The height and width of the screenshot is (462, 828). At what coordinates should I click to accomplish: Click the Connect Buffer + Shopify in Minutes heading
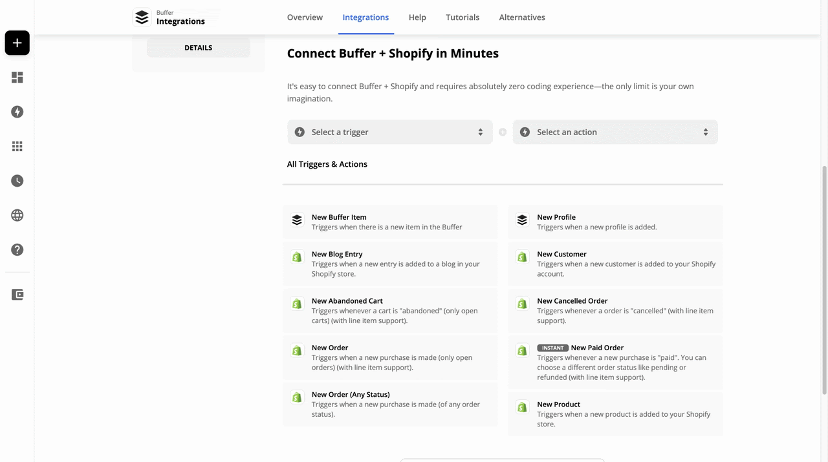(x=393, y=54)
